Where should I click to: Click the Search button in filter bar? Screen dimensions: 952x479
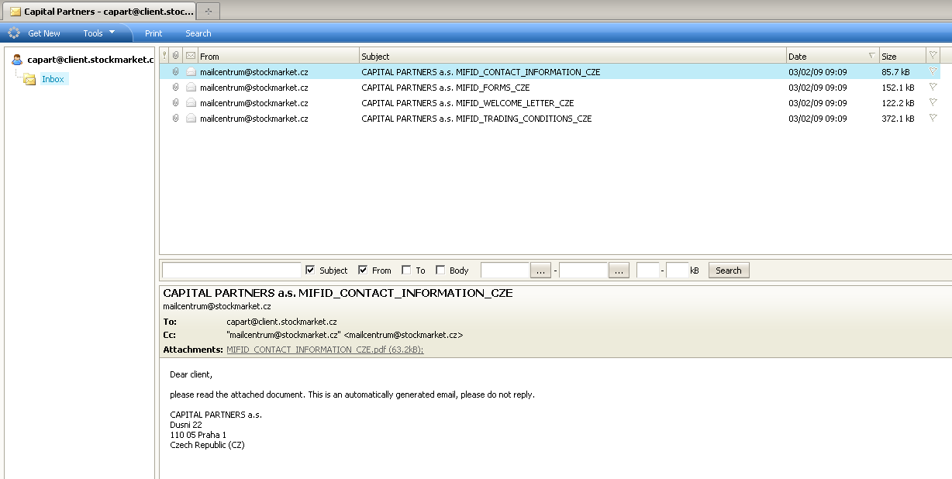tap(729, 271)
